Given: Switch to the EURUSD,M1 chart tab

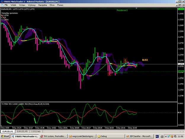Looking at the screenshot, I should (8, 131).
